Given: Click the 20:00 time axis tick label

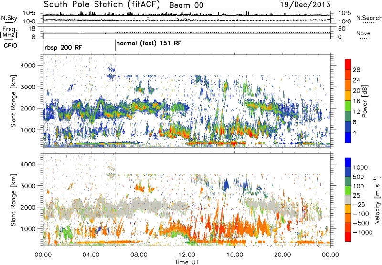Looking at the screenshot, I should 283,255.
